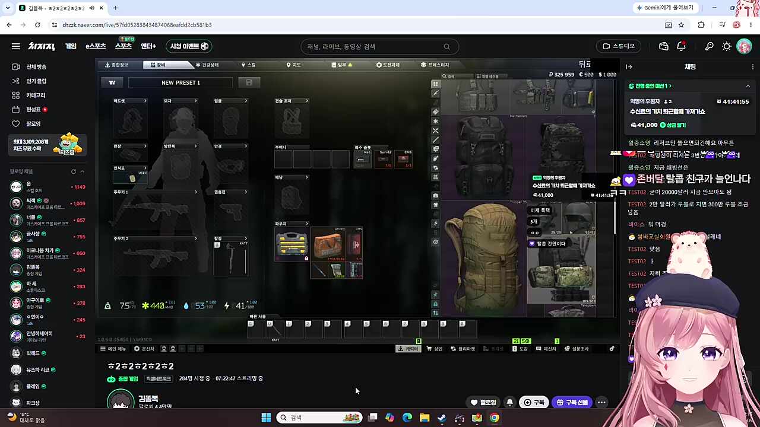Open the 김돌복 streamer profile picture
The width and height of the screenshot is (760, 427).
[121, 400]
